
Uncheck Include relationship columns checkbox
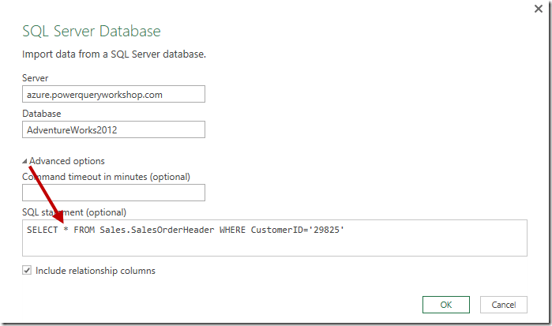click(27, 271)
